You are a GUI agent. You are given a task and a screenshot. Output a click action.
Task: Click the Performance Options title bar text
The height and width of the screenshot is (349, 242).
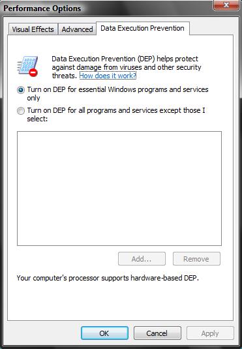42,8
